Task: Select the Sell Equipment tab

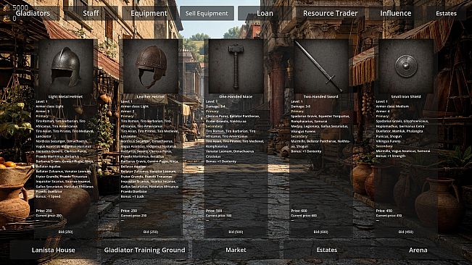Action: [207, 13]
